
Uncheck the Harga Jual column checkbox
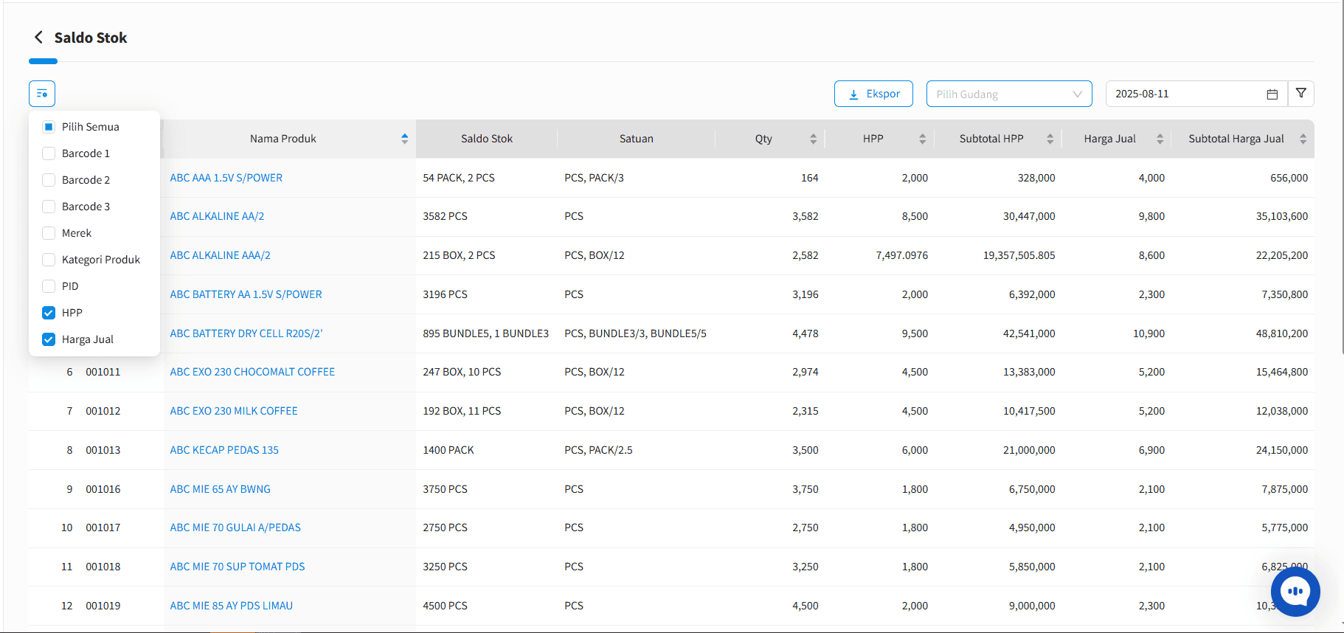click(x=49, y=339)
